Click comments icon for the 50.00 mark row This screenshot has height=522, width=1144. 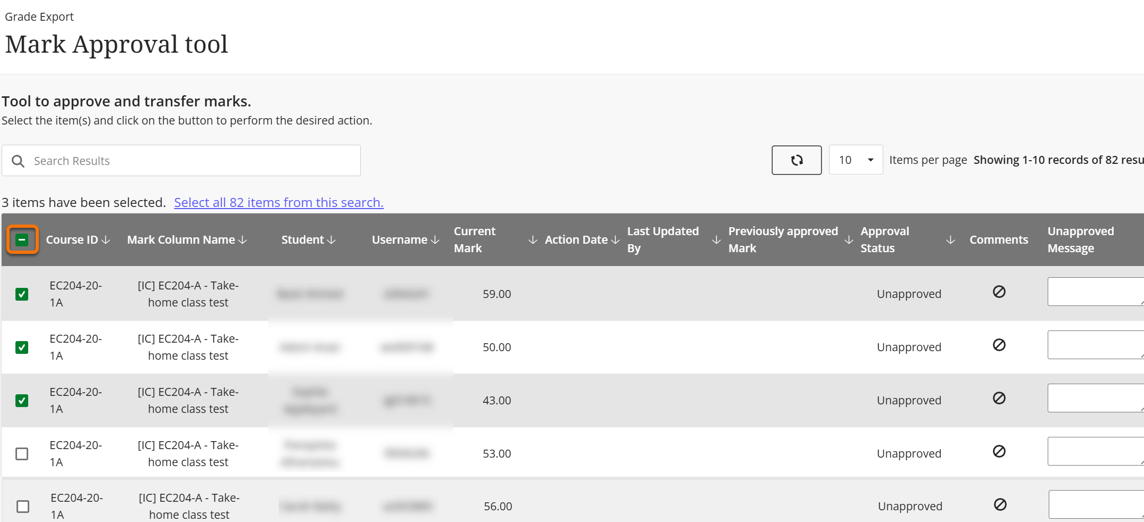999,345
